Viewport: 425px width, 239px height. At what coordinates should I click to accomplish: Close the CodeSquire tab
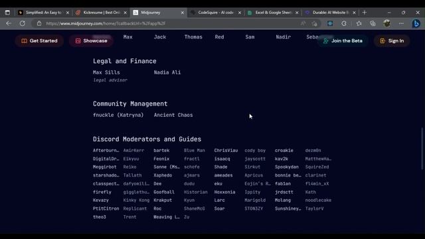tap(240, 13)
